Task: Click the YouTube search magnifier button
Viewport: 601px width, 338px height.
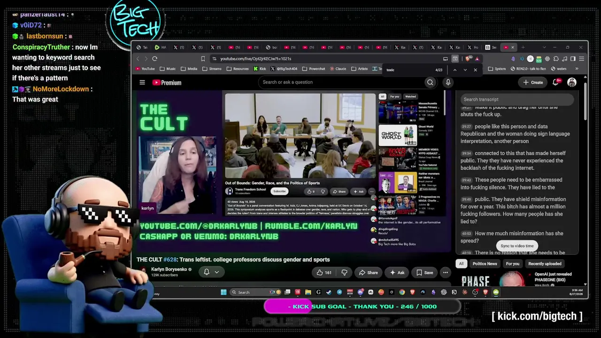Action: click(x=430, y=82)
